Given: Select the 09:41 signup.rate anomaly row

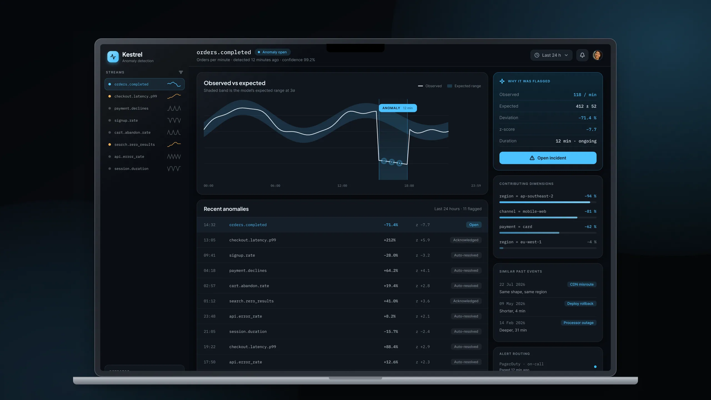Looking at the screenshot, I should (342, 255).
